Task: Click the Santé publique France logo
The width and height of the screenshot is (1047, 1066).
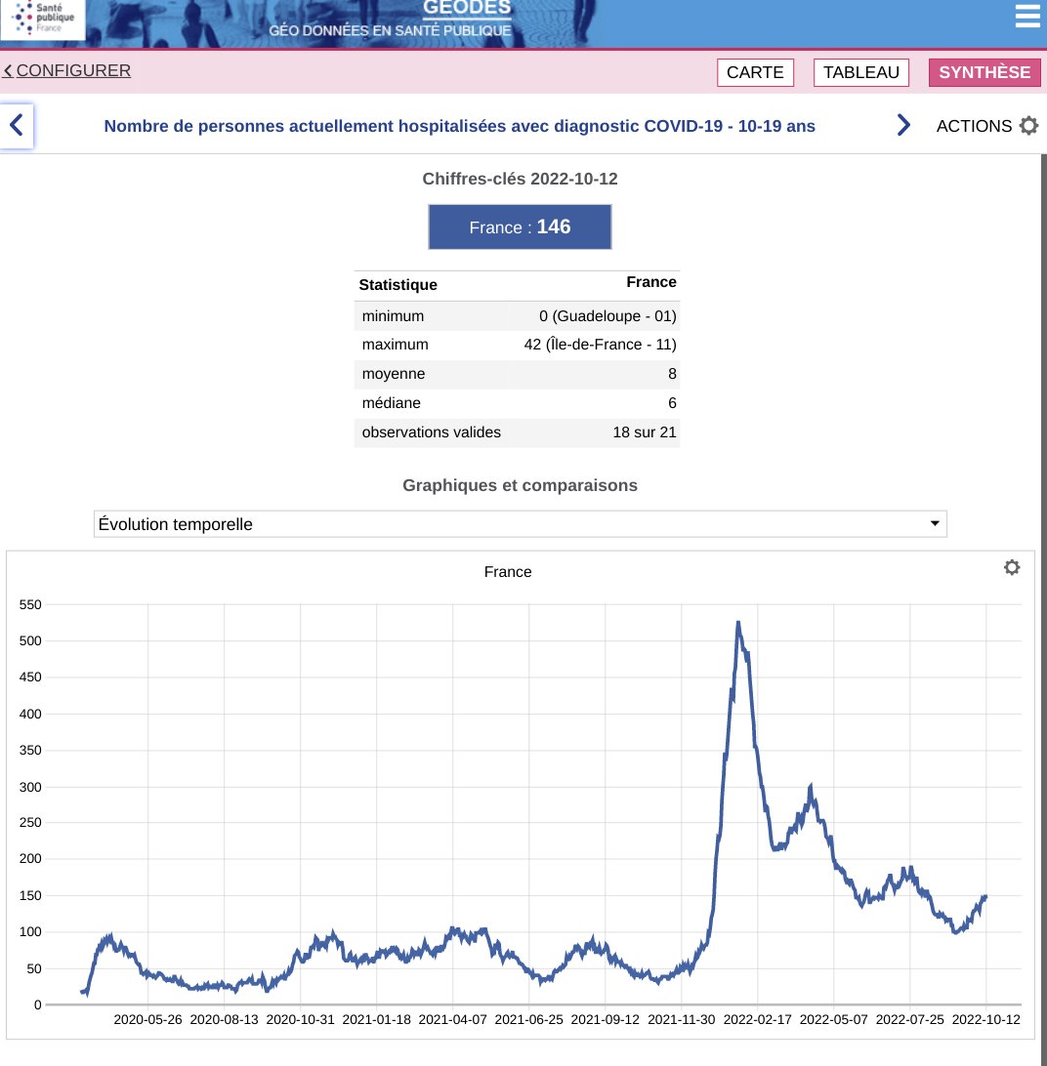Action: pyautogui.click(x=43, y=19)
